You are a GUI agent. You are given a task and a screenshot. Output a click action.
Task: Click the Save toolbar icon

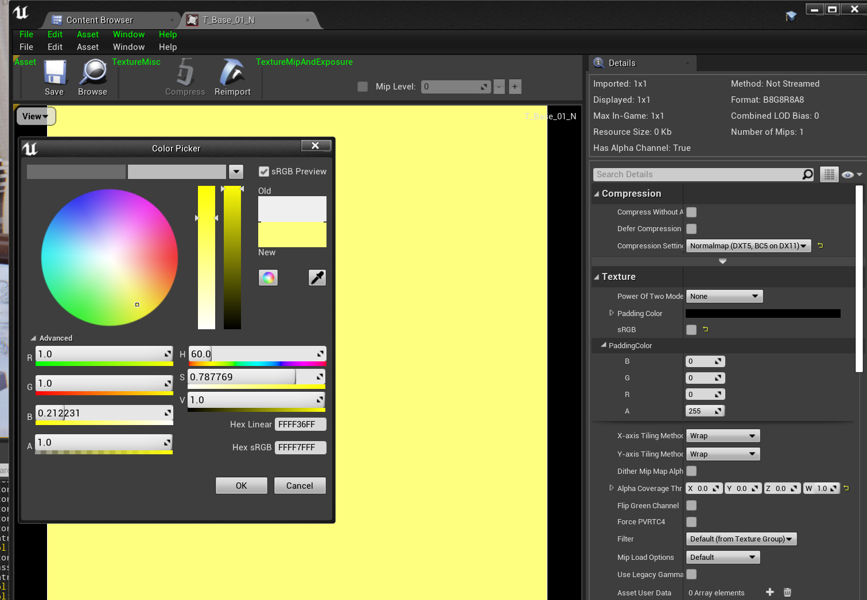[55, 73]
